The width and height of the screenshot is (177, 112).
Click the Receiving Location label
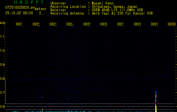(68, 6)
